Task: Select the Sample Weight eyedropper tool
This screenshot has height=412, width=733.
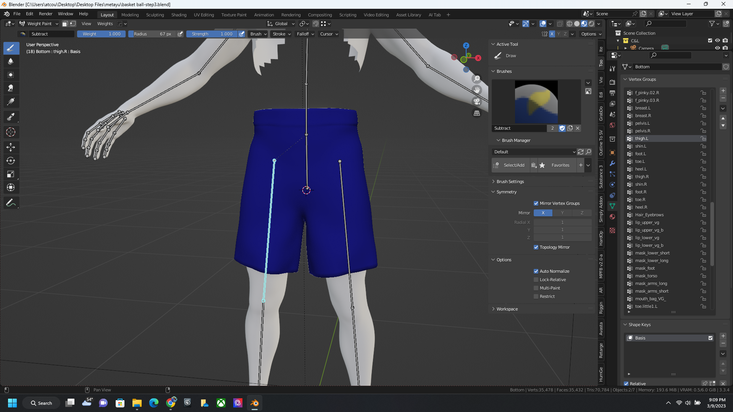Action: pyautogui.click(x=11, y=117)
